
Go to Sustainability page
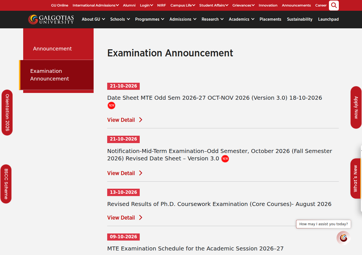(300, 19)
